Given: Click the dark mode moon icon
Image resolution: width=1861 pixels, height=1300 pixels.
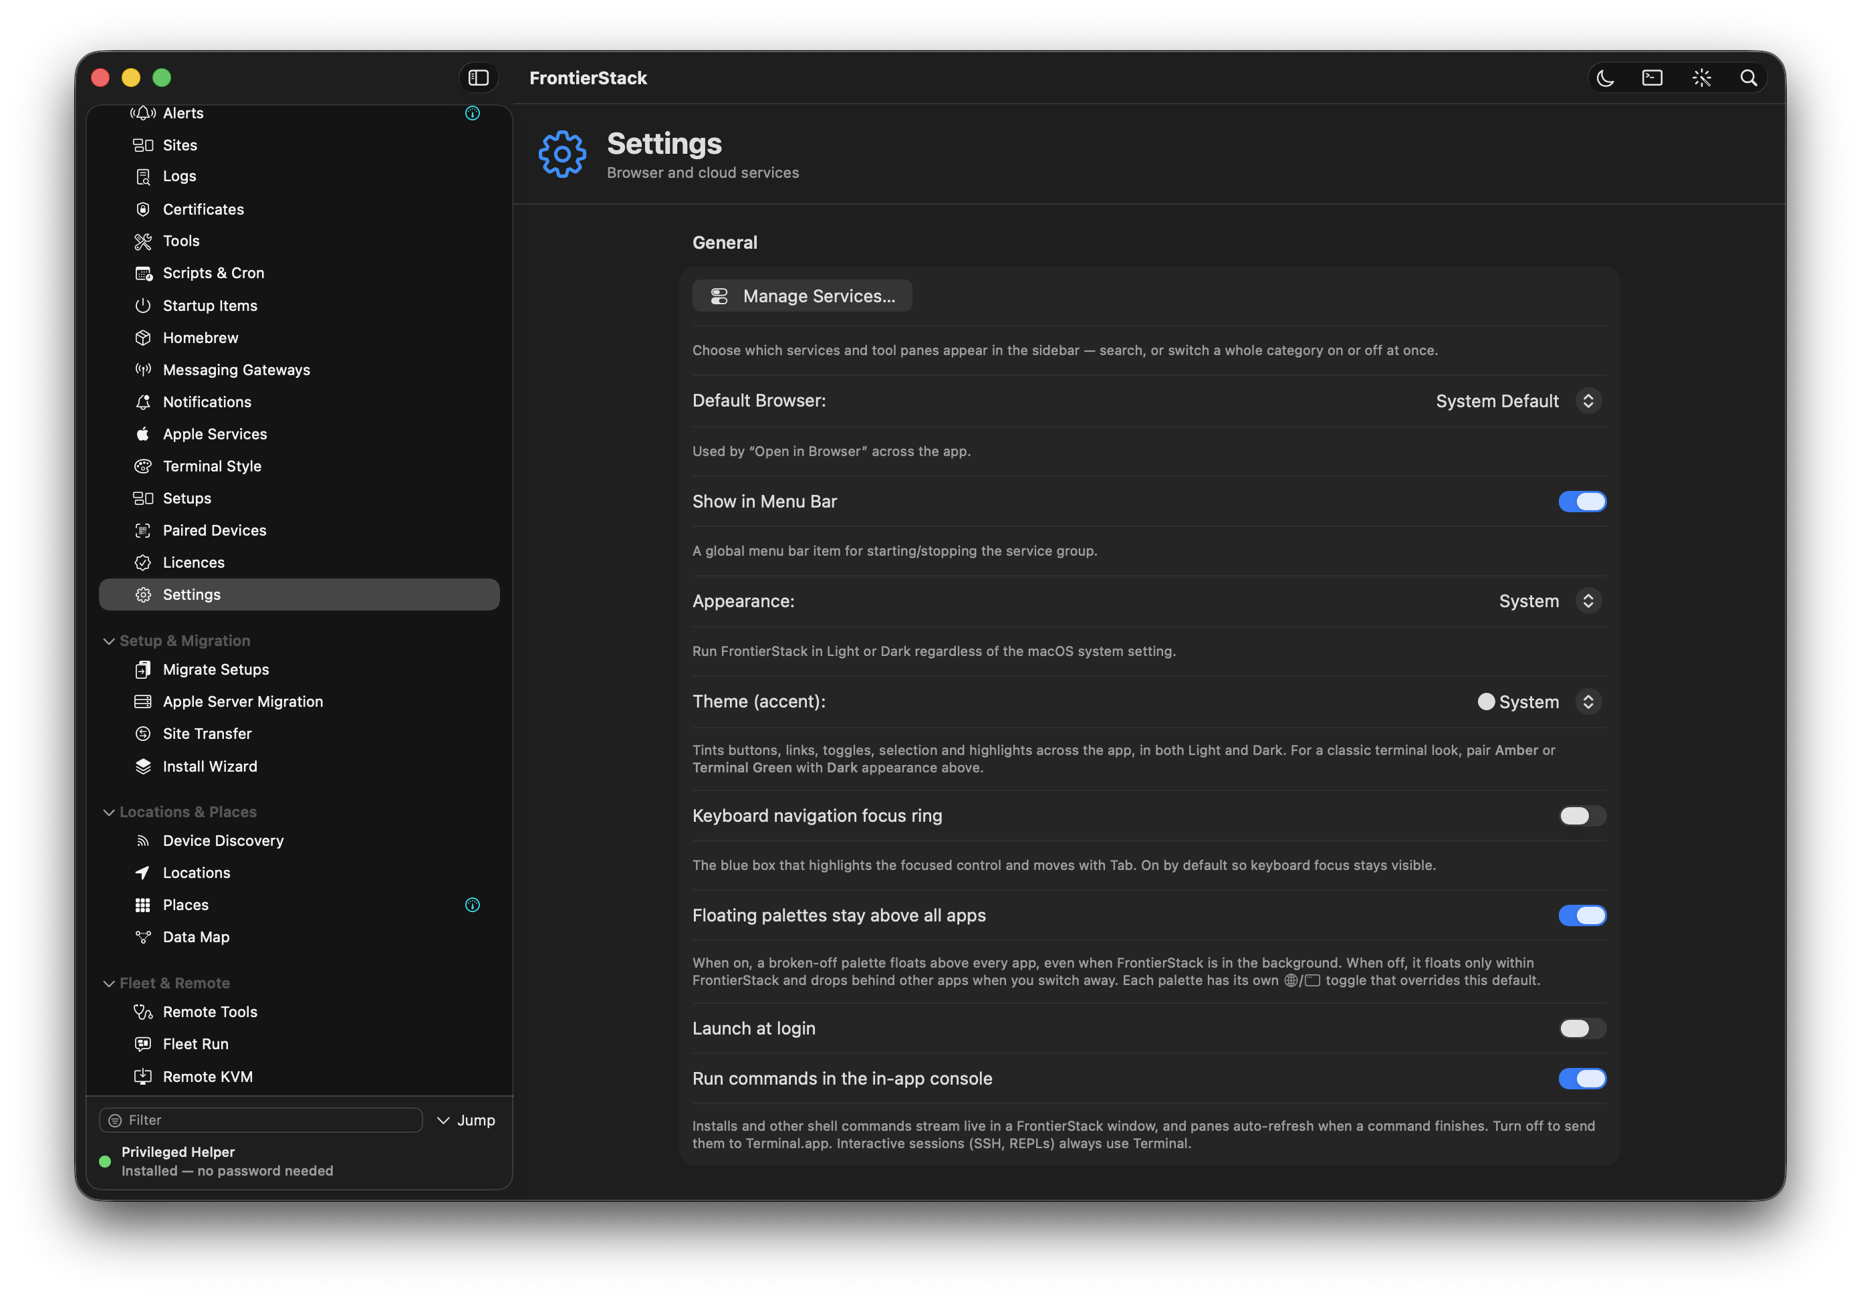Looking at the screenshot, I should [x=1605, y=78].
